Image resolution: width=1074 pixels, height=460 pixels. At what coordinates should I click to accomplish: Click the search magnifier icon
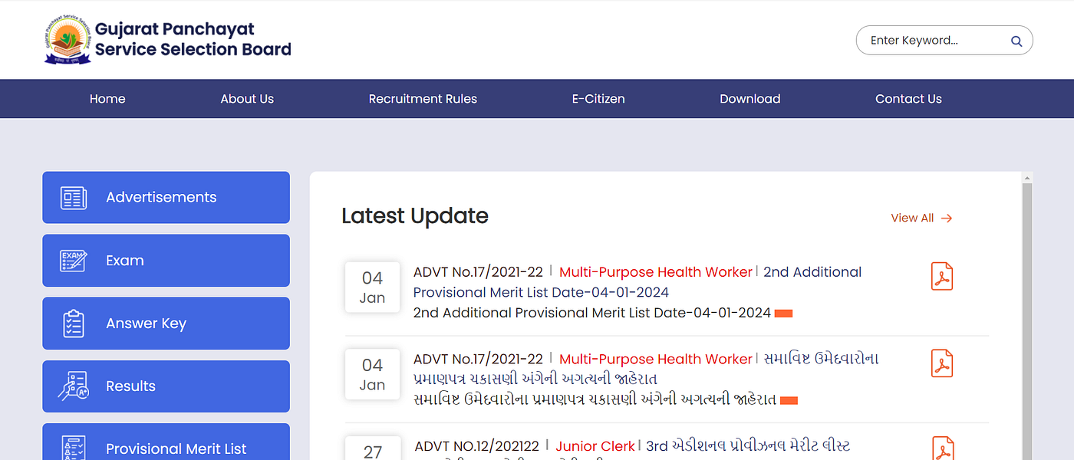(x=1016, y=41)
